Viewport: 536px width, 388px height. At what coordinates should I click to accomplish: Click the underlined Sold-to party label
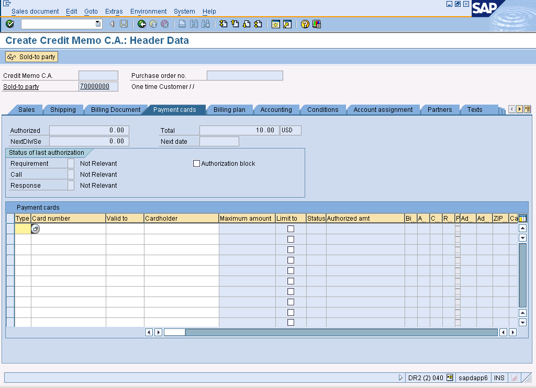pos(21,87)
